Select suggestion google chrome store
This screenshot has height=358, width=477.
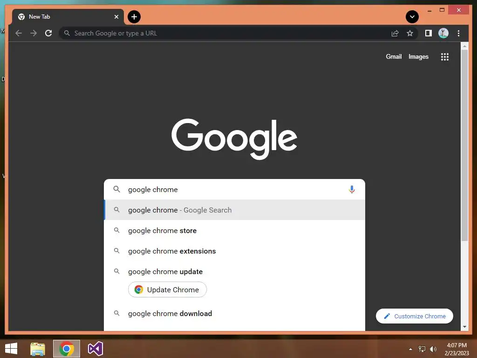tap(234, 230)
